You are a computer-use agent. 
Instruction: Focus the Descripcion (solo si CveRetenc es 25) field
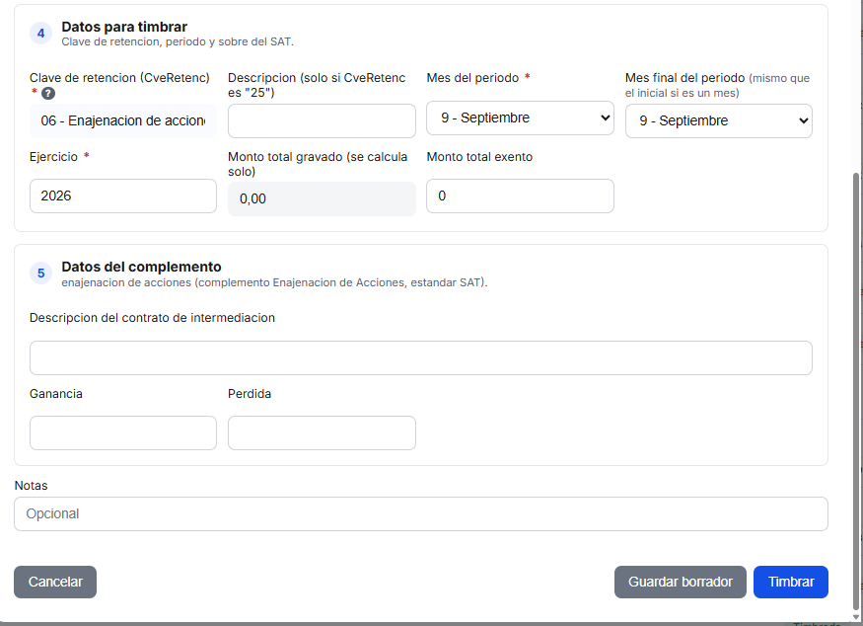(322, 120)
